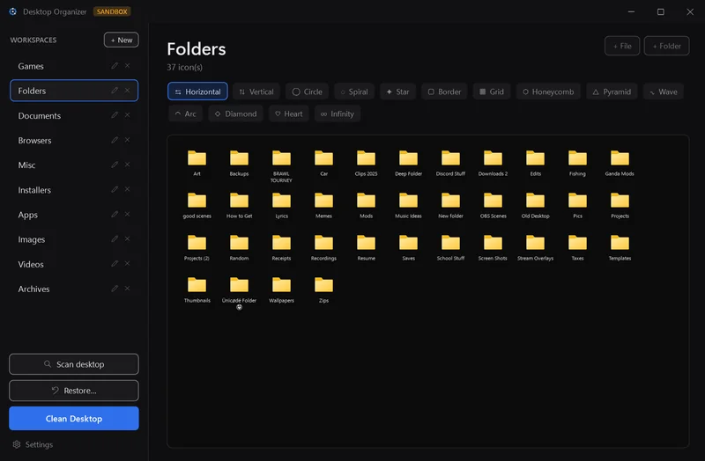Create a new workspace with + New
The image size is (705, 461).
pyautogui.click(x=122, y=40)
